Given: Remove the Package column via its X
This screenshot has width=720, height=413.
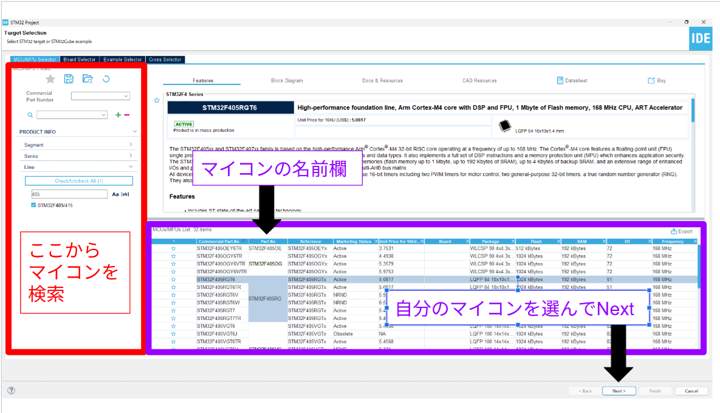Looking at the screenshot, I should [513, 241].
